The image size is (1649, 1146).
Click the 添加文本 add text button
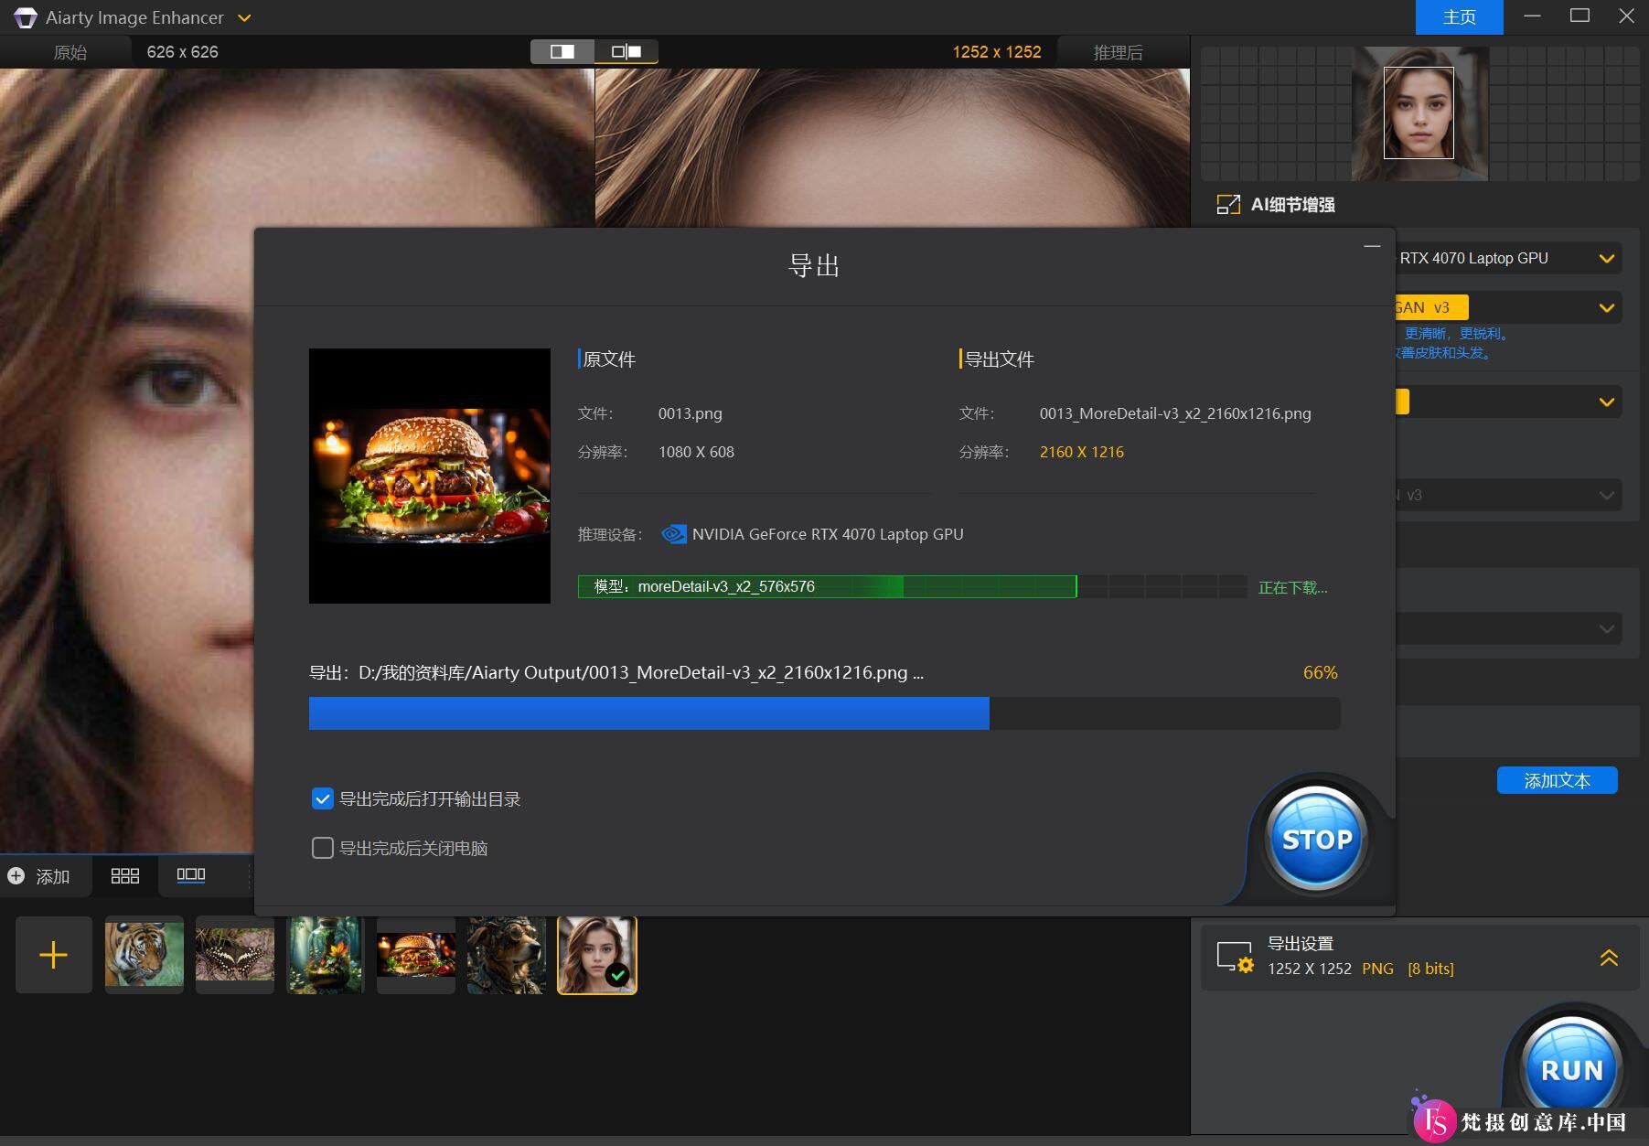pos(1557,780)
